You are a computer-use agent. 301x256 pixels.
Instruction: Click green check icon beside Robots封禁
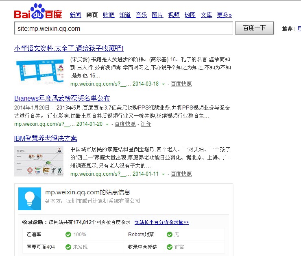pyautogui.click(x=170, y=234)
